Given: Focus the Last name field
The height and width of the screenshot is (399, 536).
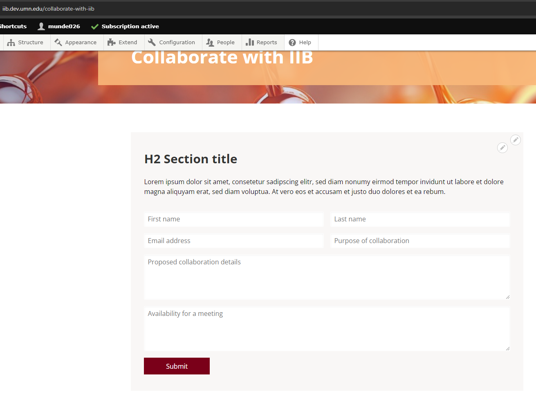Looking at the screenshot, I should 420,219.
